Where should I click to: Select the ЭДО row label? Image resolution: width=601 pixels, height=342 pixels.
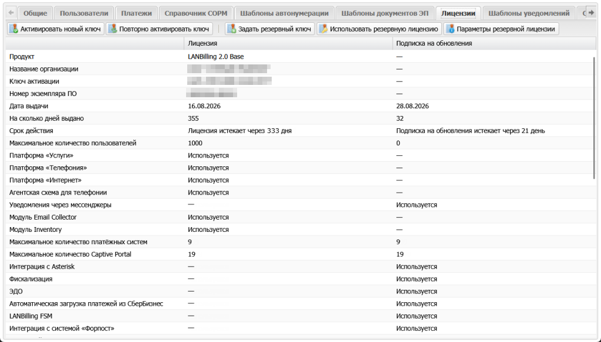point(16,291)
